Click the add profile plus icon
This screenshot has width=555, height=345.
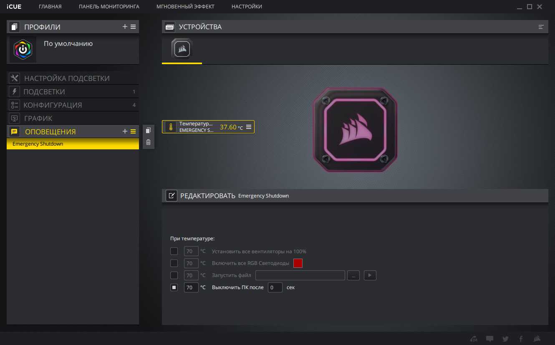125,27
